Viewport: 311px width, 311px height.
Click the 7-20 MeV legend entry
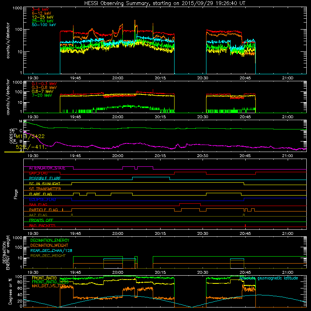point(42,95)
